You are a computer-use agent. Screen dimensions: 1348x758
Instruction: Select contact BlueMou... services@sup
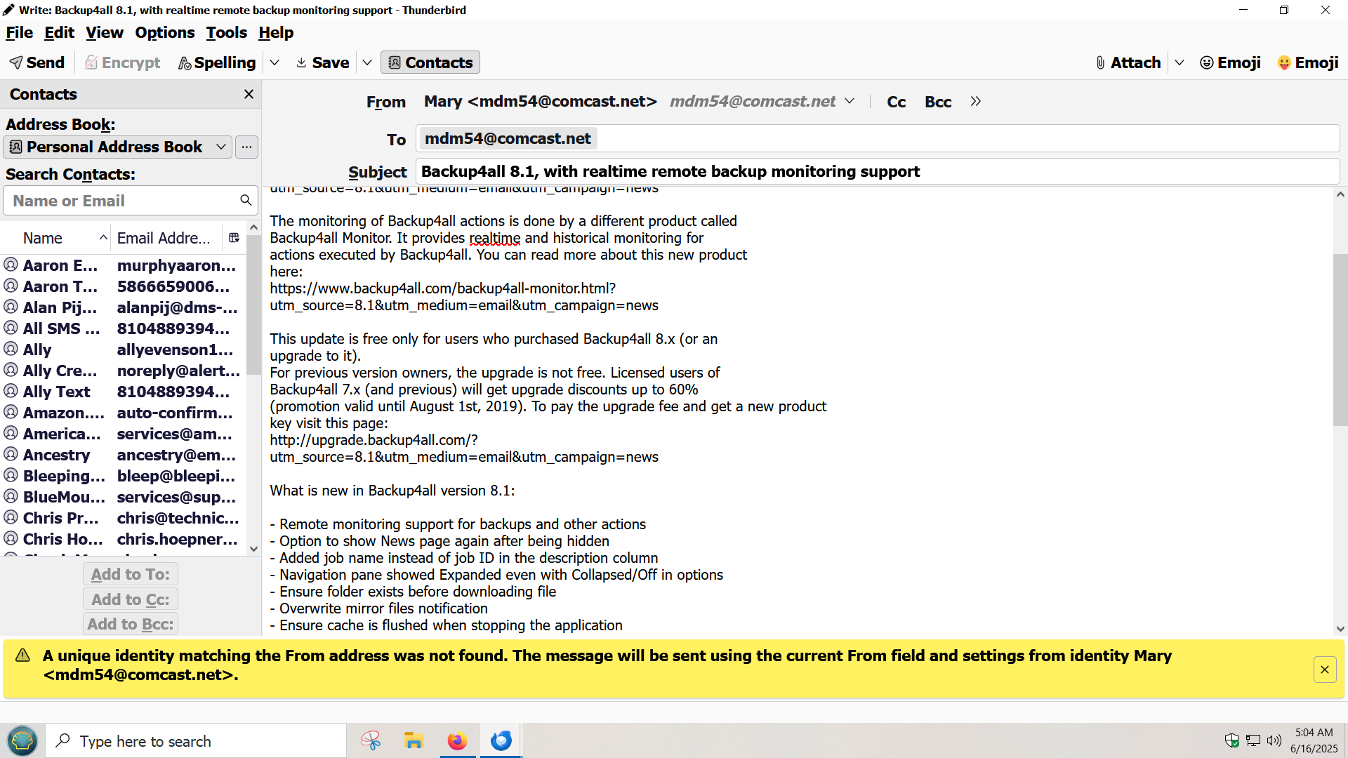coord(123,497)
